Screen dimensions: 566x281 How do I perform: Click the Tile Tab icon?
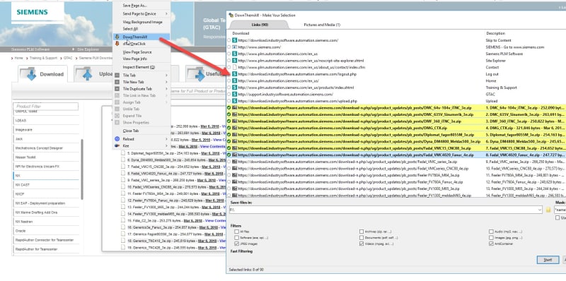(117, 76)
